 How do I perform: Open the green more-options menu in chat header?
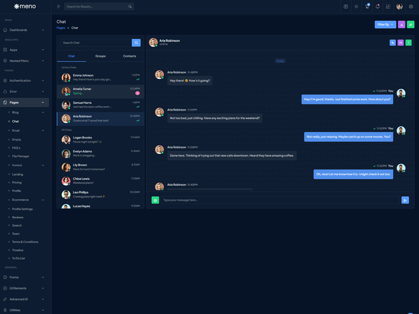tap(409, 42)
